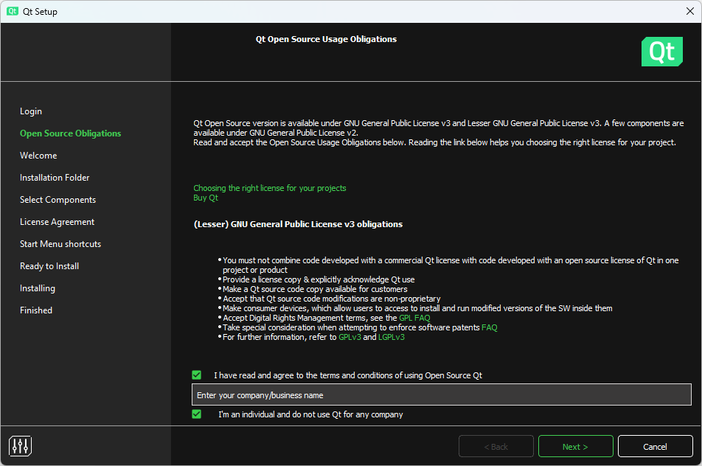Open the installer settings sliders icon
Image resolution: width=702 pixels, height=466 pixels.
point(20,446)
